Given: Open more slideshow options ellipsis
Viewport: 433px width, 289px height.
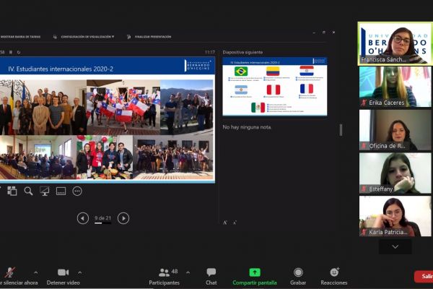Looking at the screenshot, I should click(77, 191).
